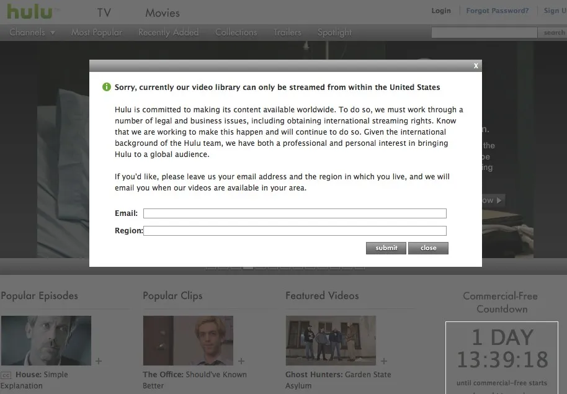Click the Hulu logo

tap(30, 12)
